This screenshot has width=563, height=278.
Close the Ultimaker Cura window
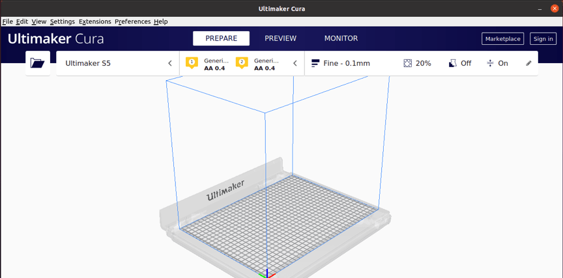point(555,8)
